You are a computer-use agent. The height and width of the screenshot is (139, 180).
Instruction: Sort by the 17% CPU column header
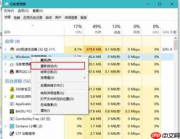[x=74, y=29]
